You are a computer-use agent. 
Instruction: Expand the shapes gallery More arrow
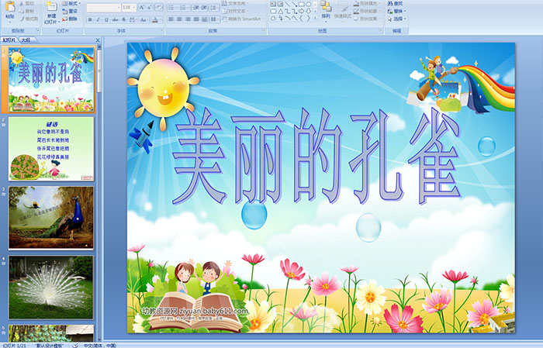click(315, 18)
